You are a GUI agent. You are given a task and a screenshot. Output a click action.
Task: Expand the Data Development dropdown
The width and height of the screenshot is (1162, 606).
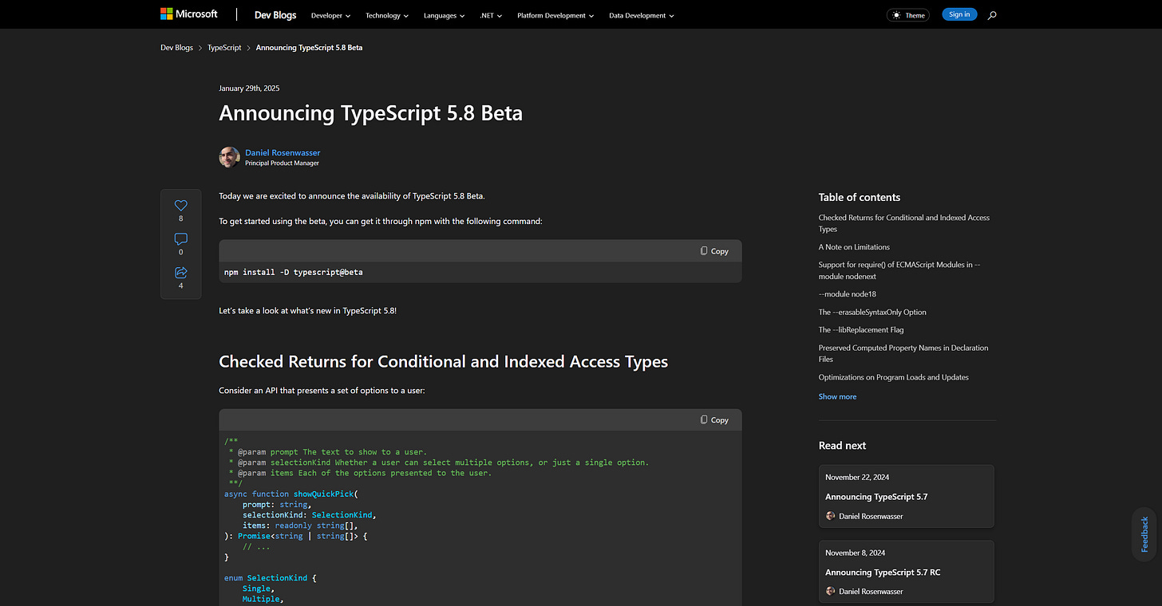(642, 16)
